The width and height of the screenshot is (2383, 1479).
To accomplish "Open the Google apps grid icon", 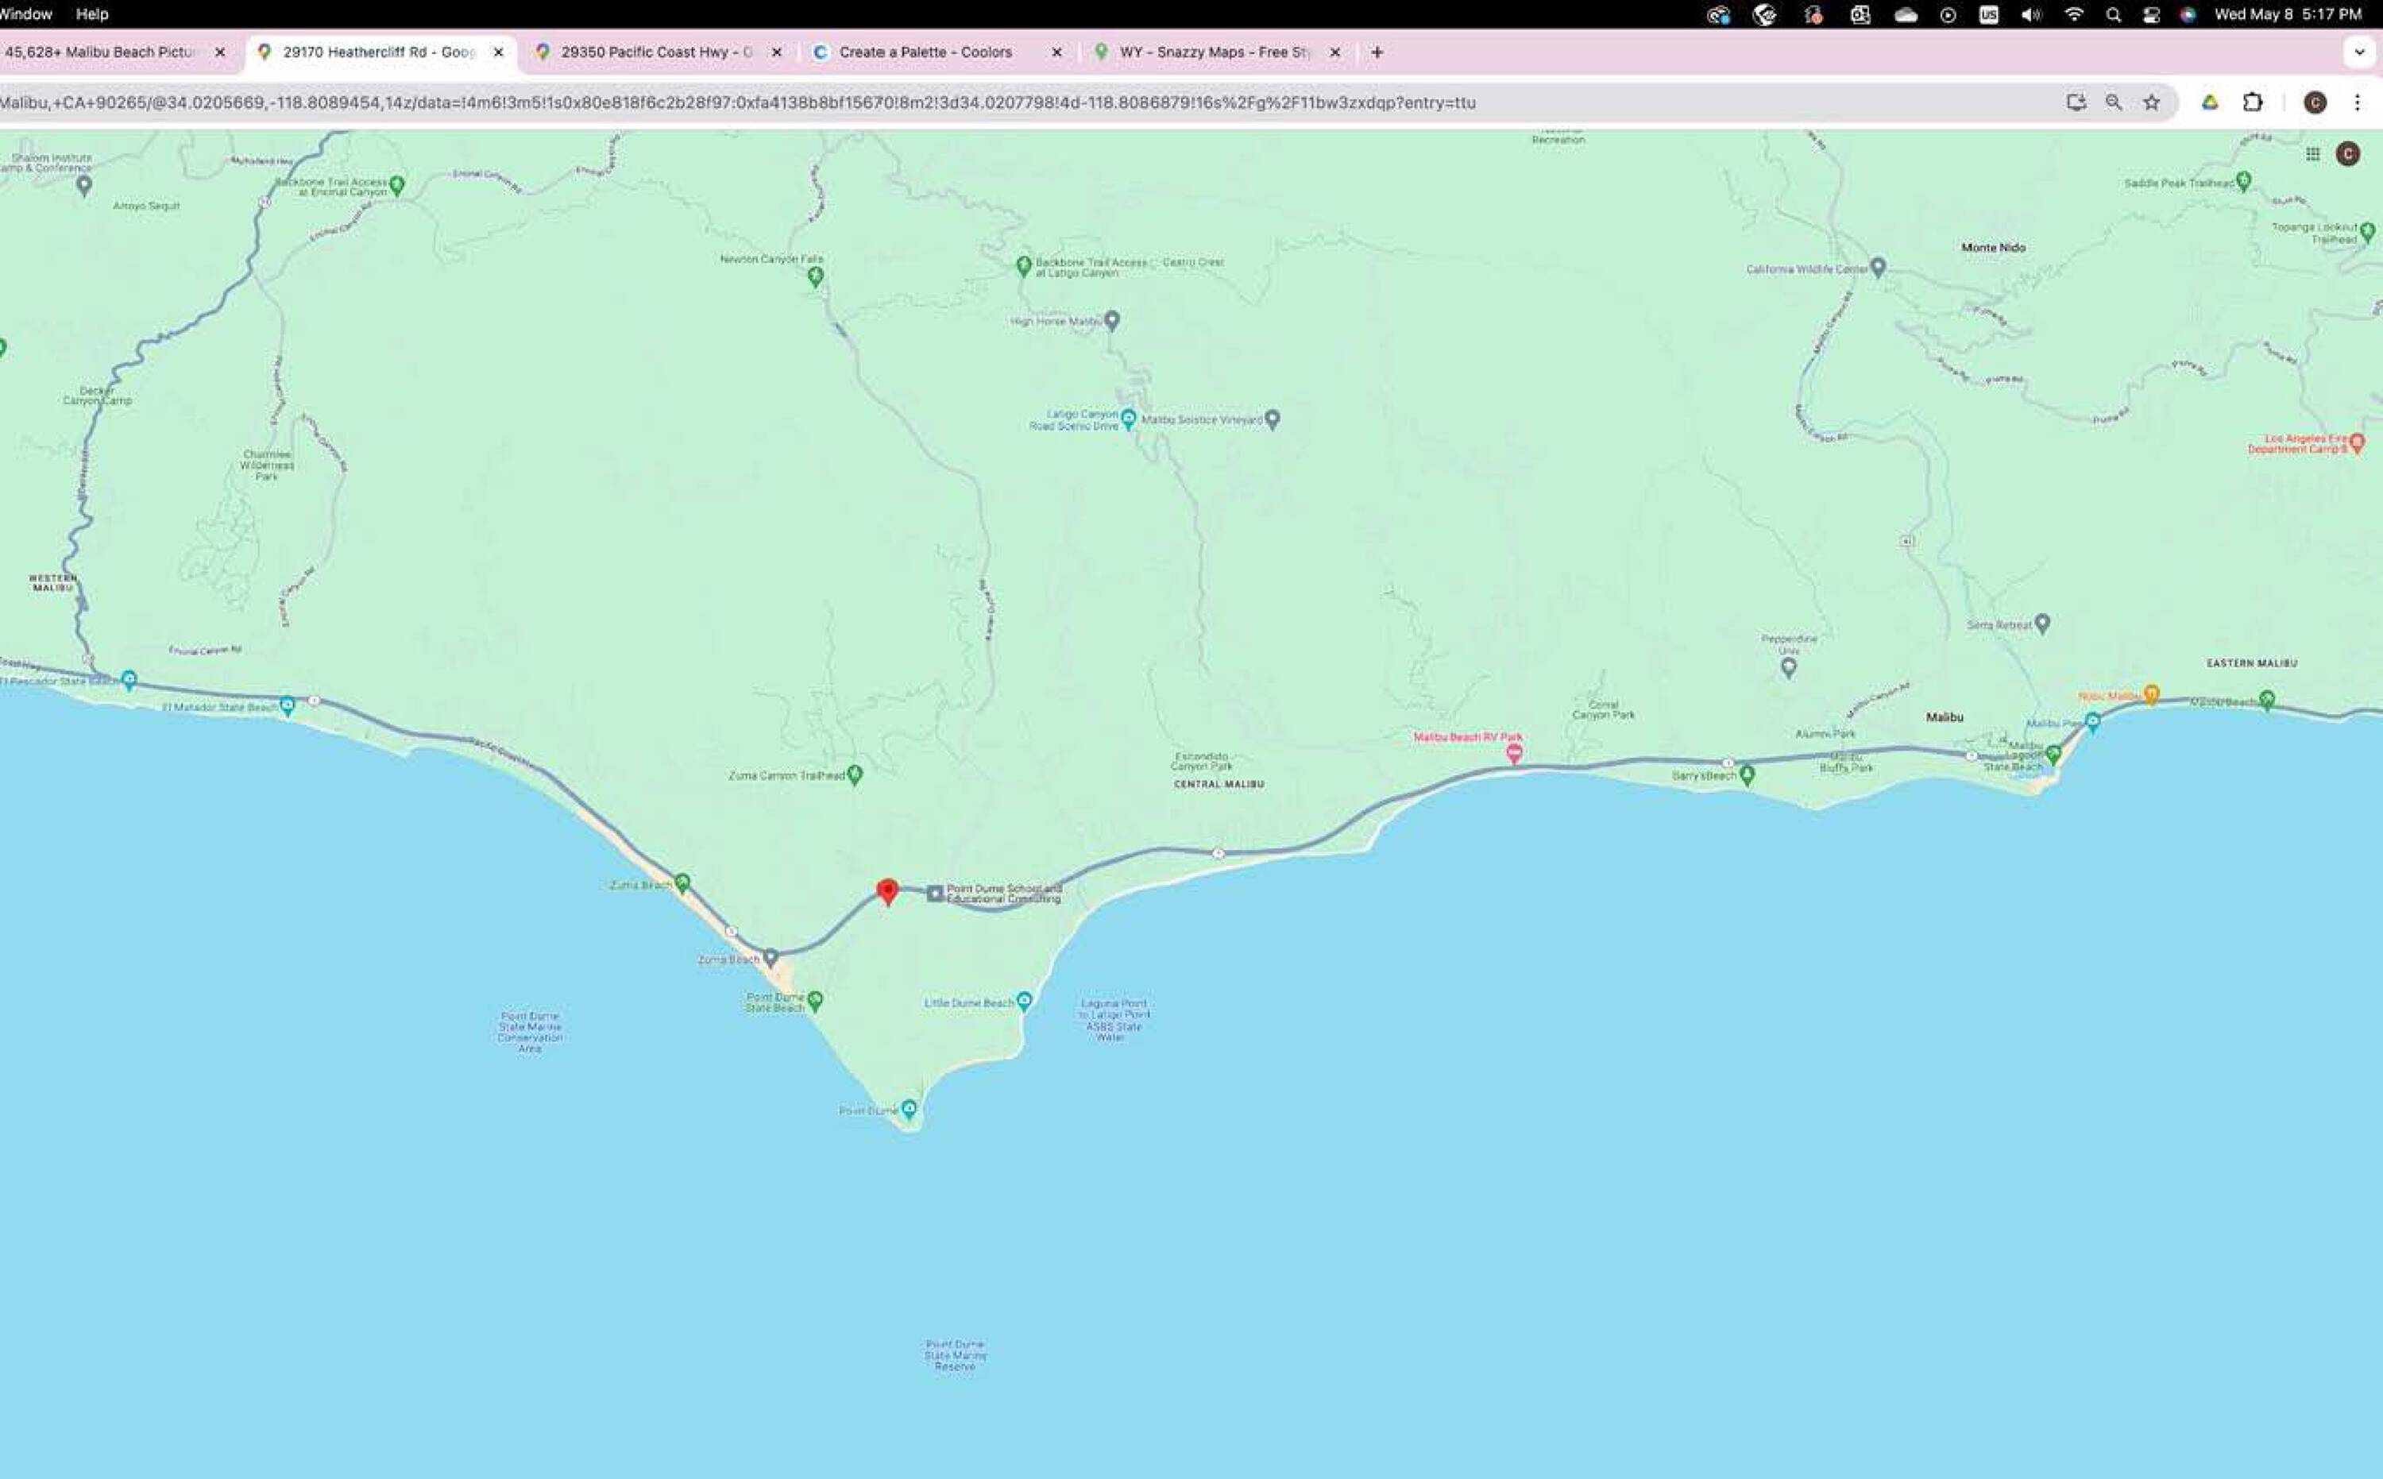I will click(2312, 153).
